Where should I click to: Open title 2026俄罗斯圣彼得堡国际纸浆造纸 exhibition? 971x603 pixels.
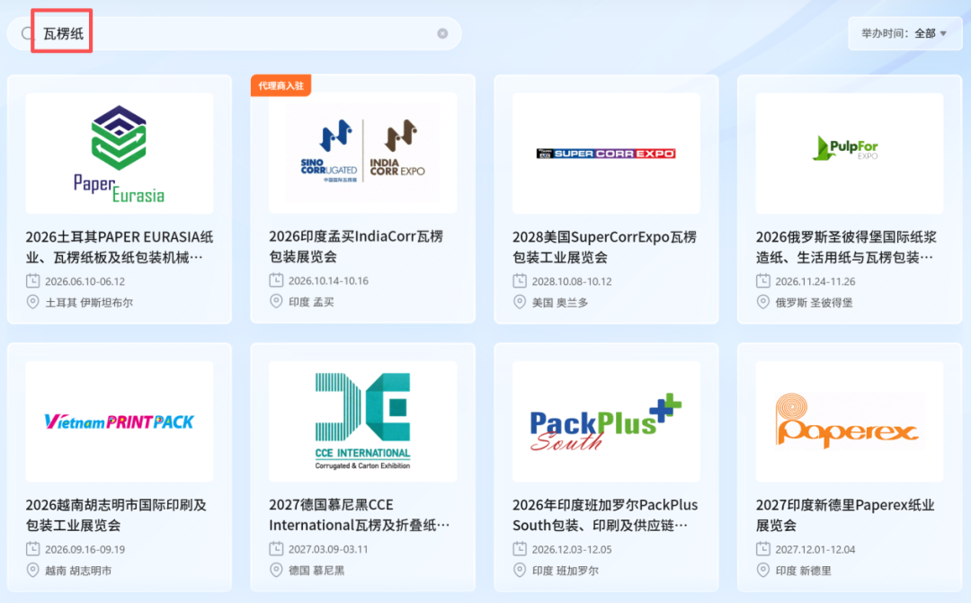[846, 247]
